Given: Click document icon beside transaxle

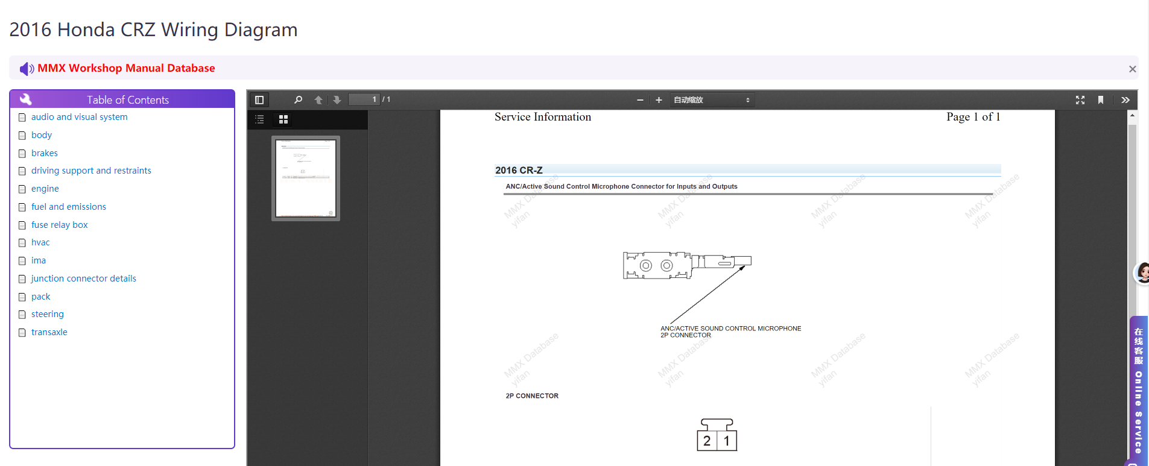Looking at the screenshot, I should pos(22,333).
